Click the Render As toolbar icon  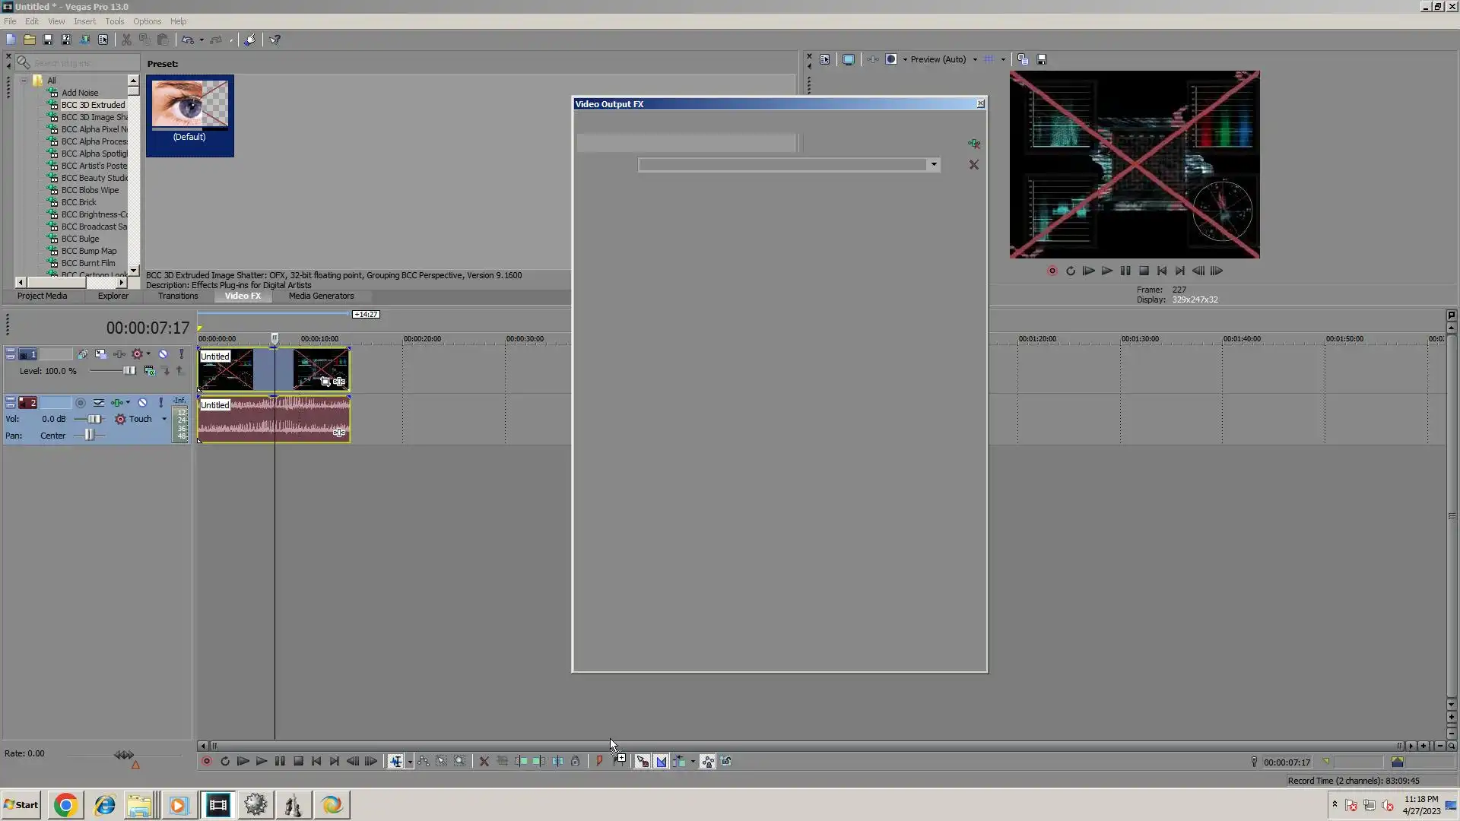[84, 40]
